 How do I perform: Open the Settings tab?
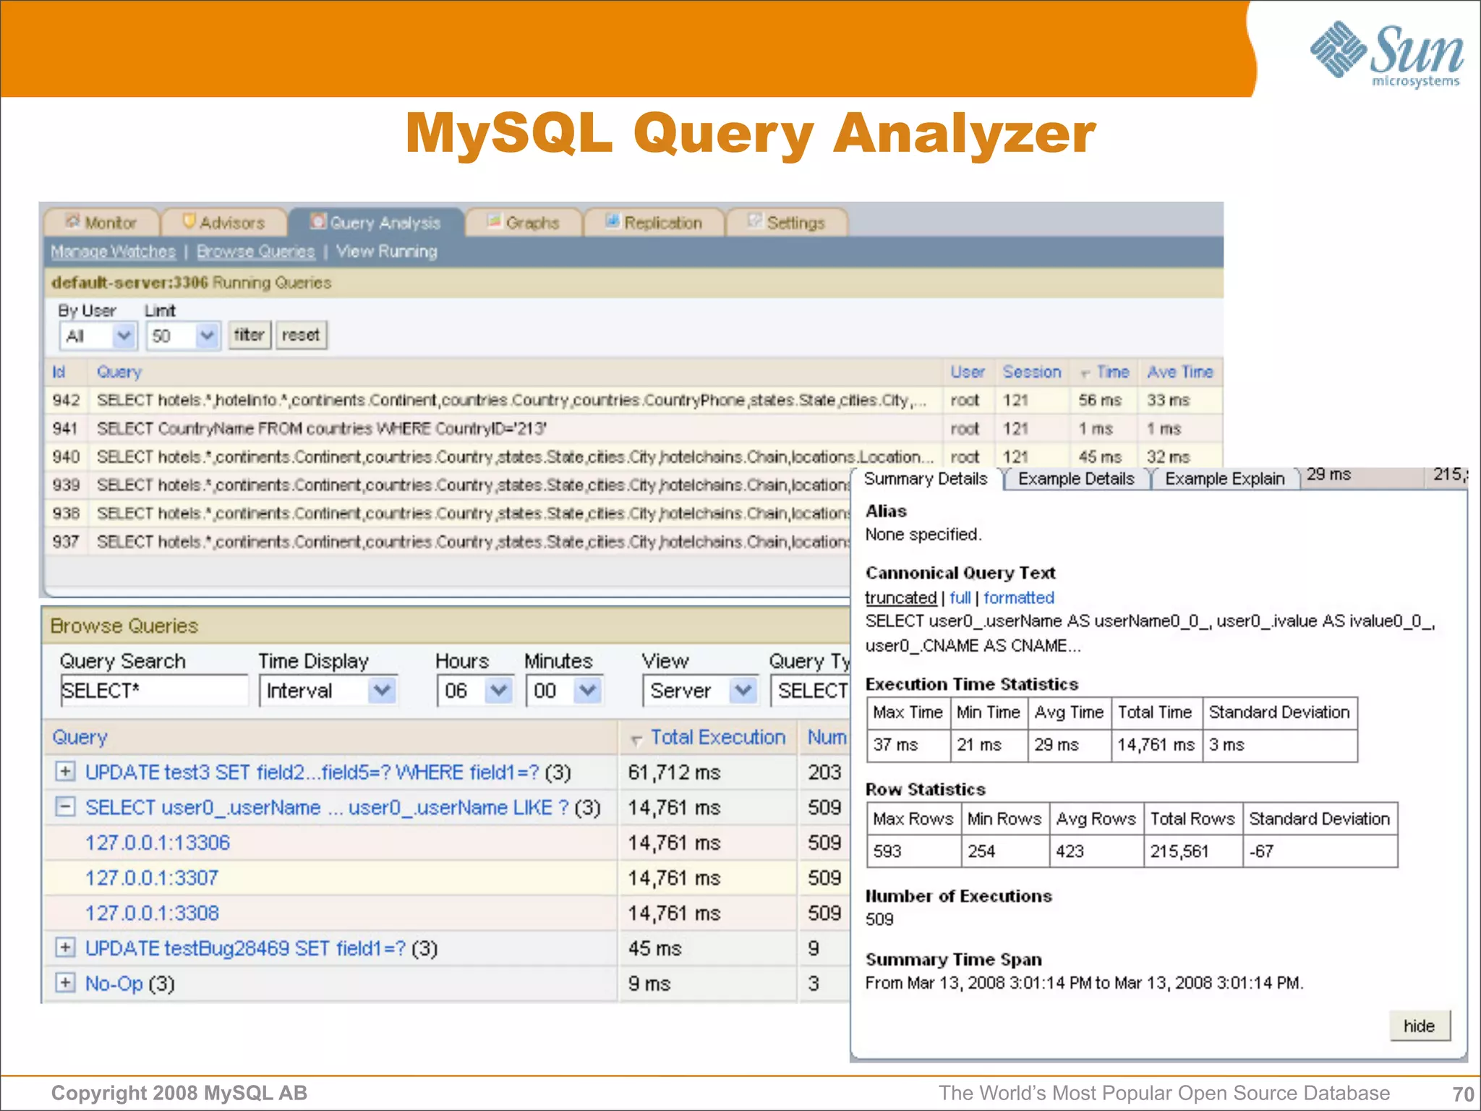(x=786, y=222)
